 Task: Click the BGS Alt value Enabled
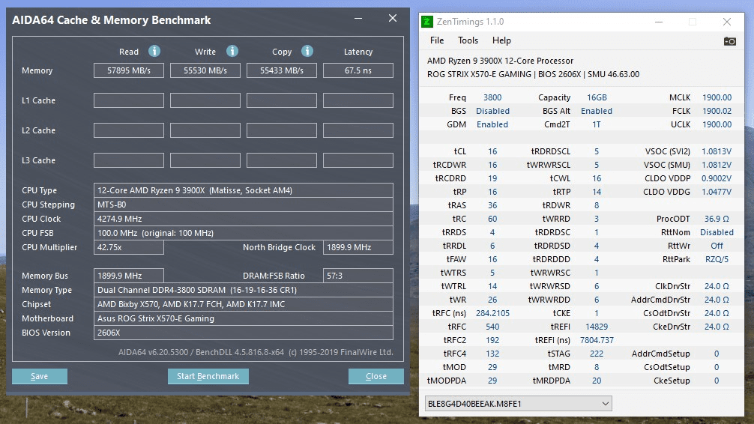tap(597, 111)
